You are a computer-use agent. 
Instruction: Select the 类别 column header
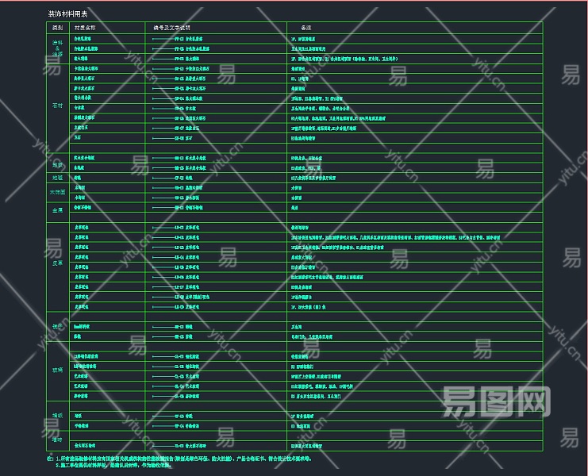[57, 28]
